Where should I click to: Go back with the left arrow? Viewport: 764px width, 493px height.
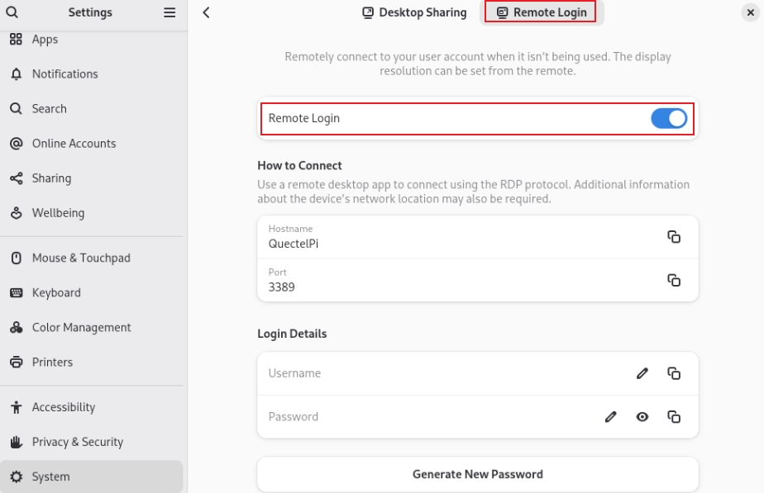point(206,12)
